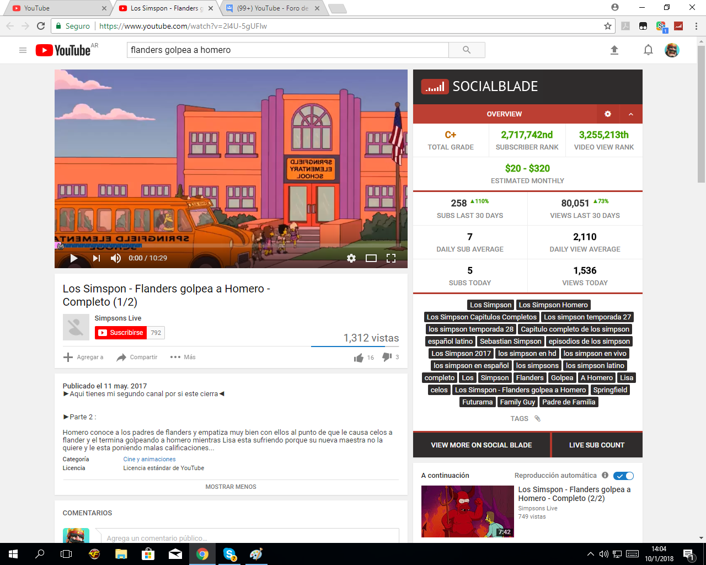Expand the Más options menu
The width and height of the screenshot is (706, 565).
click(183, 357)
